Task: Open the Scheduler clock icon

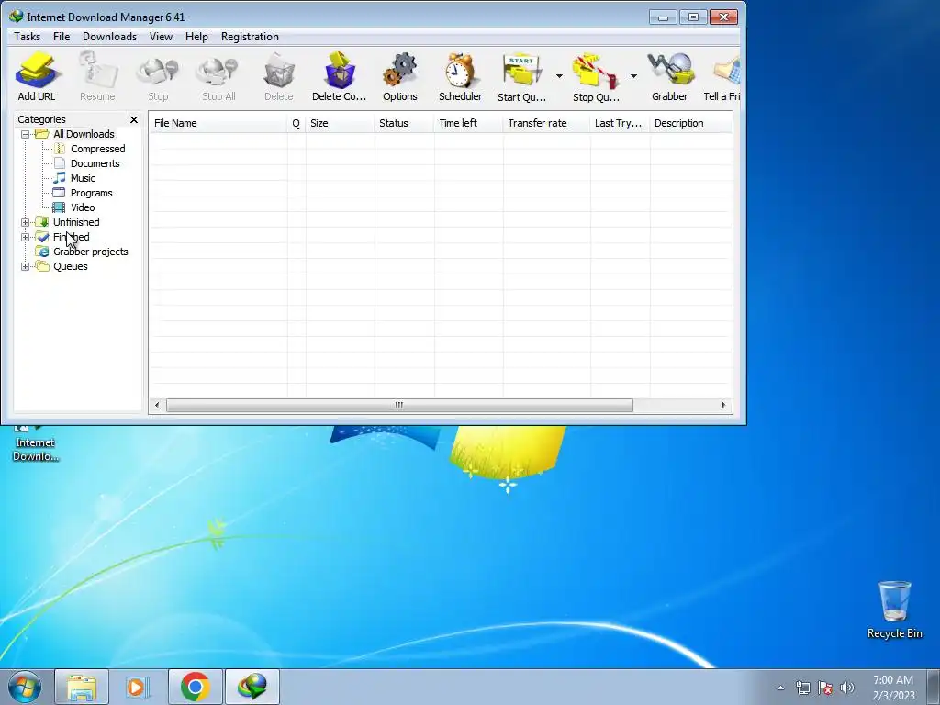Action: tap(461, 77)
